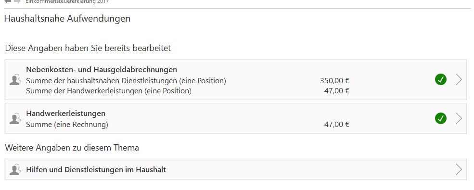Click green checkmark in Handwerkerleistungen row
The width and height of the screenshot is (474, 190).
pyautogui.click(x=441, y=118)
